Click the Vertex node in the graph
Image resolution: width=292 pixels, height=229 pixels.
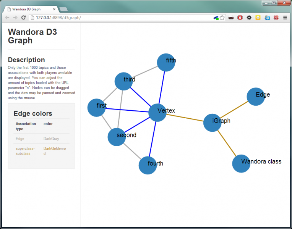[157, 112]
